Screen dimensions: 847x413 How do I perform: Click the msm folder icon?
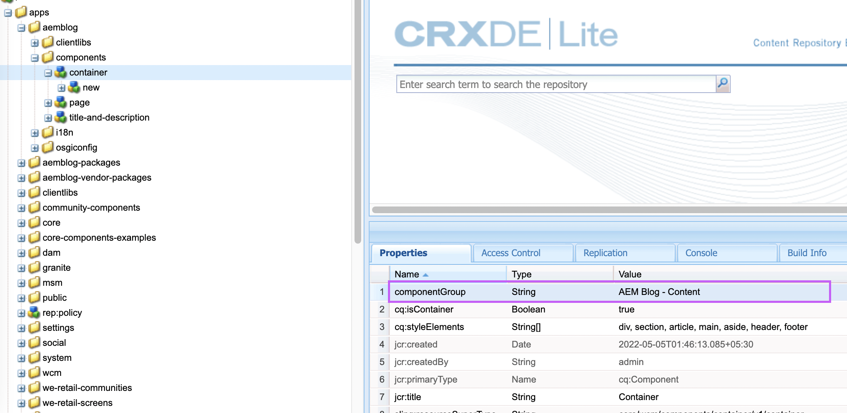(34, 282)
